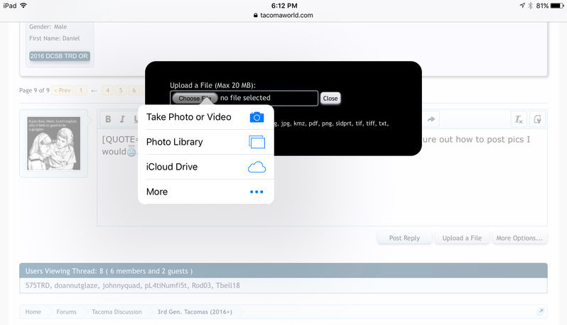This screenshot has height=325, width=567.
Task: Open member doannutglaze profile
Action: (x=76, y=285)
